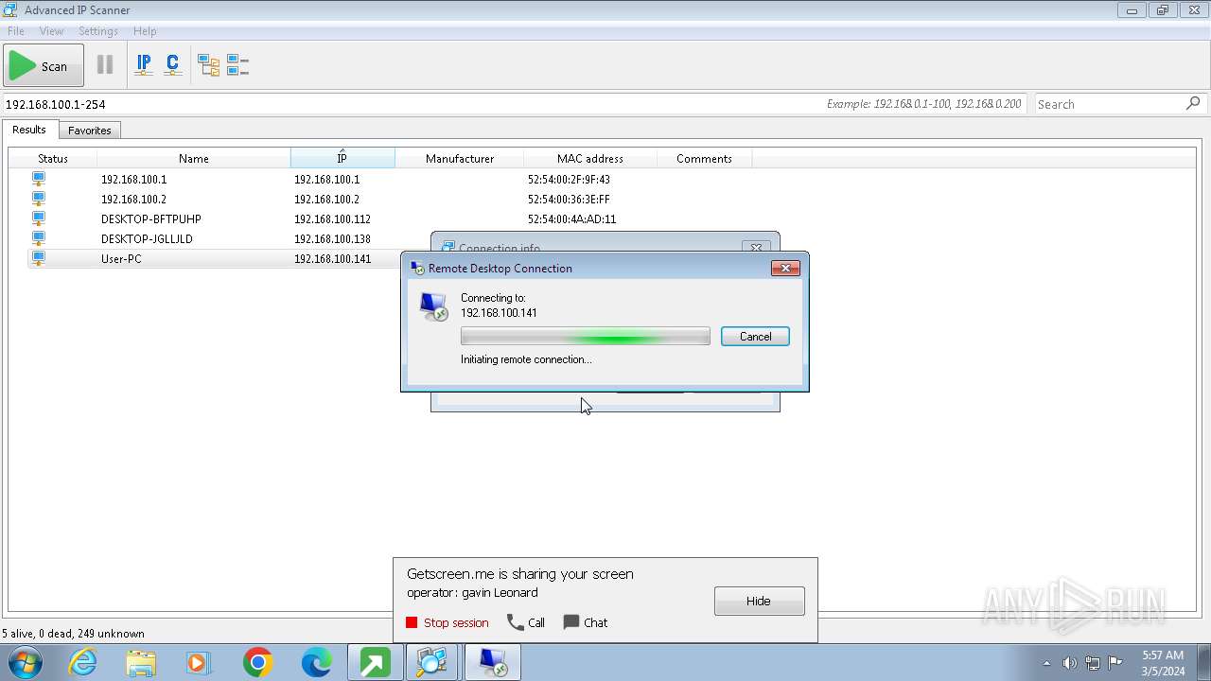
Task: Switch to Remote Desktop Connection taskbar button
Action: 492,662
